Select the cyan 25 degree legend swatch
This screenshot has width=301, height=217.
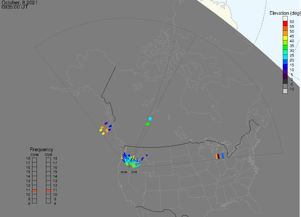[285, 57]
